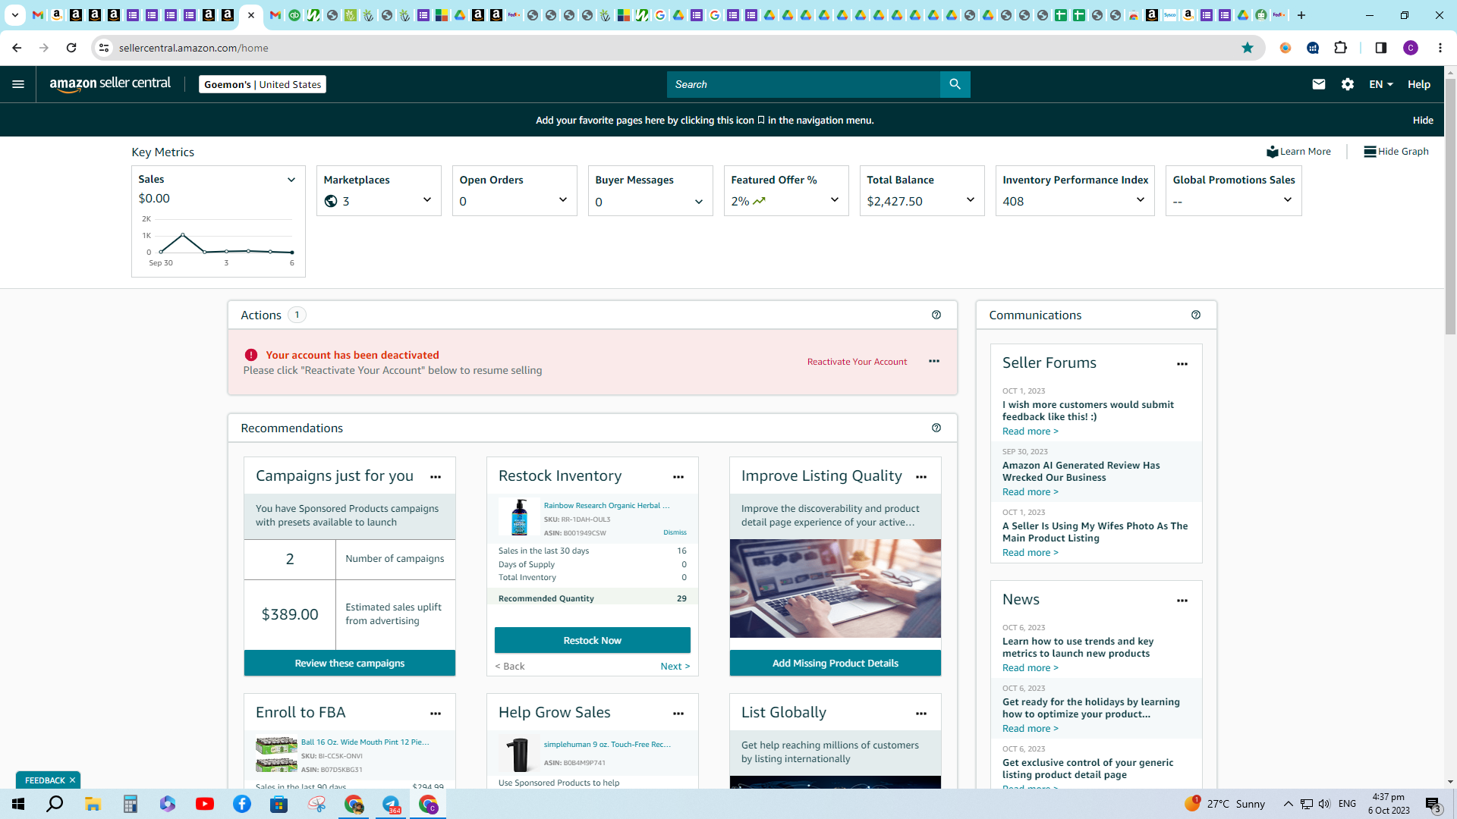Screen dimensions: 1457x819
Task: Click the Improve Listing Quality laptop image
Action: tap(835, 588)
